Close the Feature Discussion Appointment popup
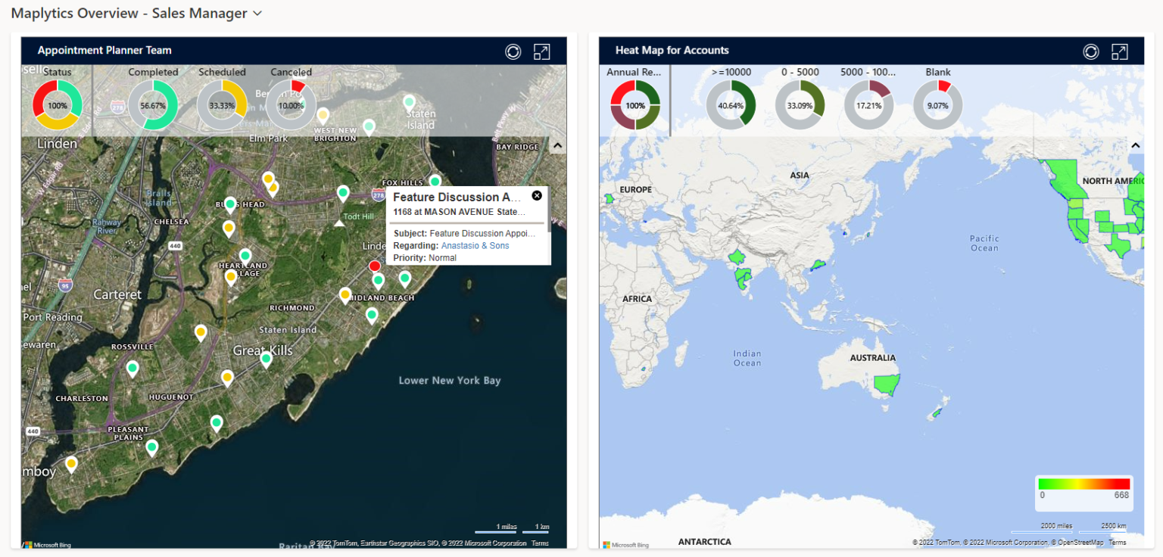 [537, 195]
